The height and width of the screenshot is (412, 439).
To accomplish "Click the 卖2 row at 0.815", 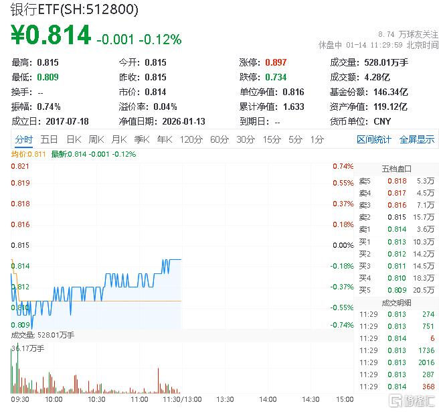I will pyautogui.click(x=396, y=217).
